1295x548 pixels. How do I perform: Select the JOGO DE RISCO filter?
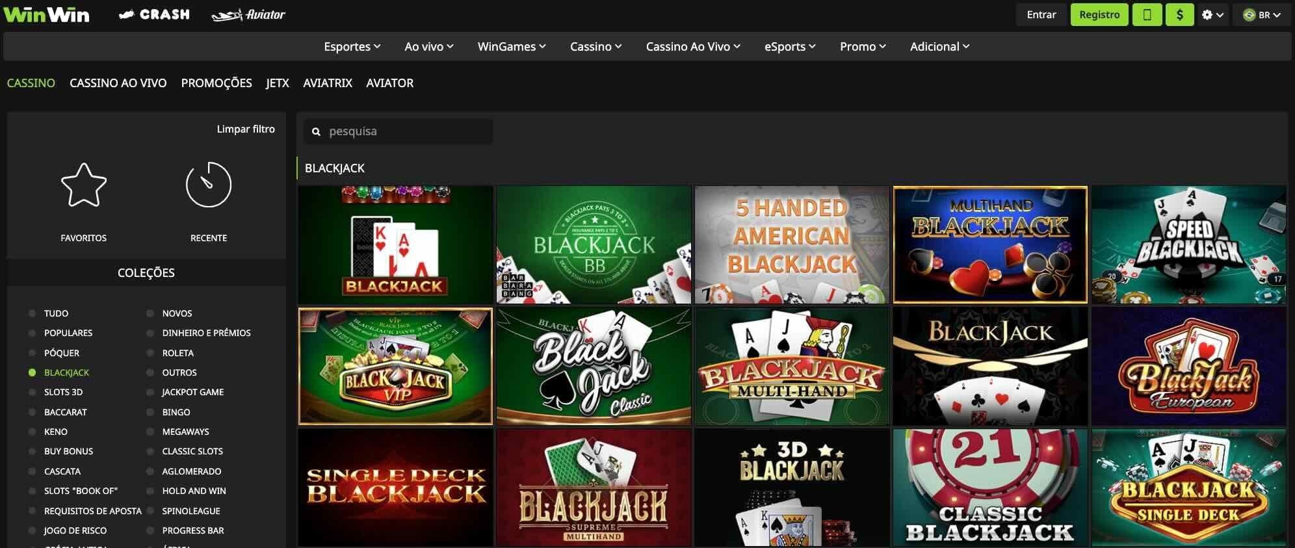pyautogui.click(x=75, y=530)
